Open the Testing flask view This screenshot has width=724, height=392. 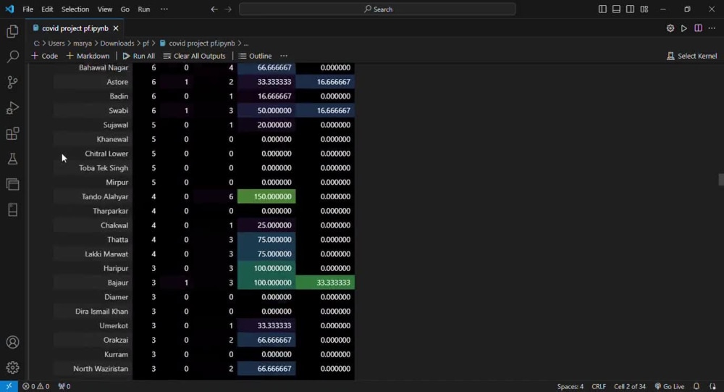tap(12, 159)
